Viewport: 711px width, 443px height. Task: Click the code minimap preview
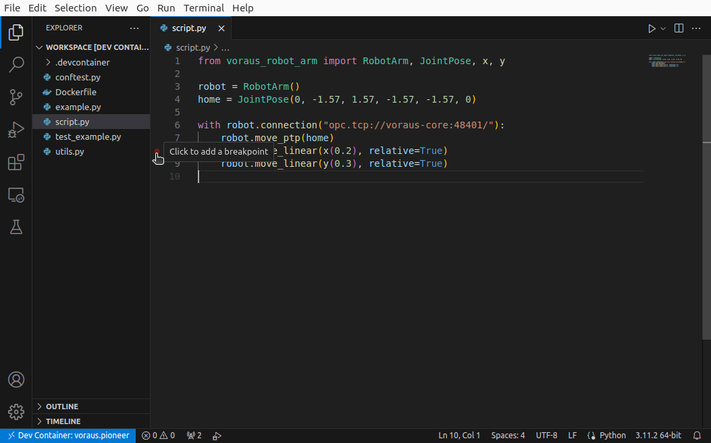click(x=667, y=61)
